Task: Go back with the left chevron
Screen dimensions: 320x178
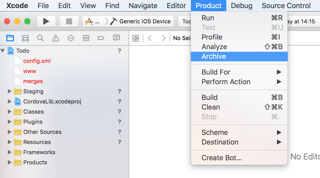Action: click(150, 38)
